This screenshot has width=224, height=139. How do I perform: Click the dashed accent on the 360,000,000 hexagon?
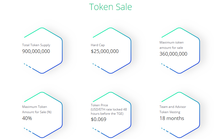click(165, 66)
